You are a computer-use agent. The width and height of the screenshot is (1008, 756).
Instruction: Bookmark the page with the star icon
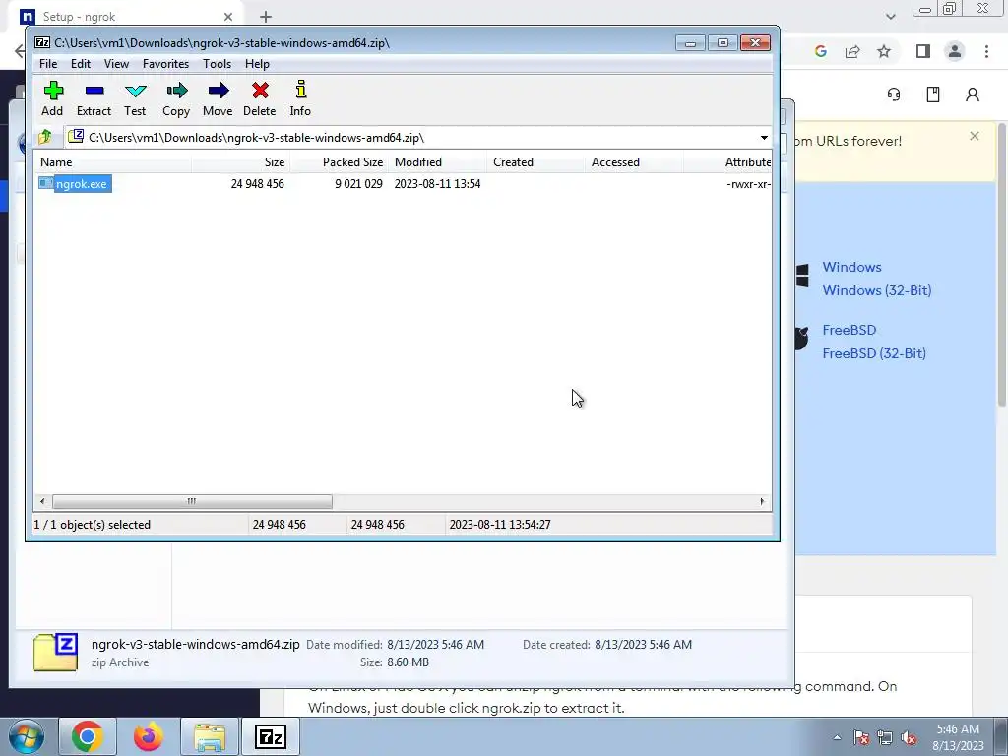(x=884, y=51)
